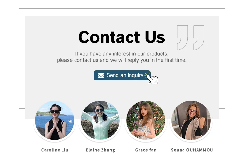Image resolution: width=244 pixels, height=163 pixels.
Task: Send an inquiry via the blue button
Action: coord(122,75)
